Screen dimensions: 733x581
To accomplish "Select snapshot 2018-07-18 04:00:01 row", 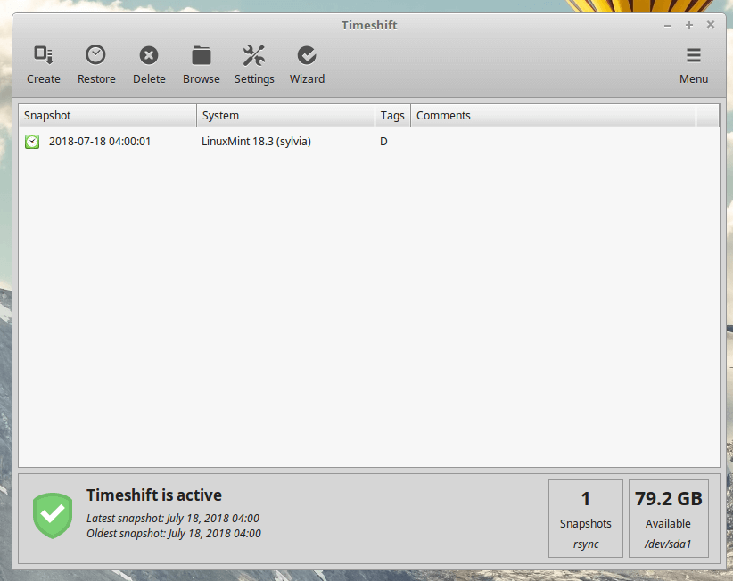I will 369,142.
